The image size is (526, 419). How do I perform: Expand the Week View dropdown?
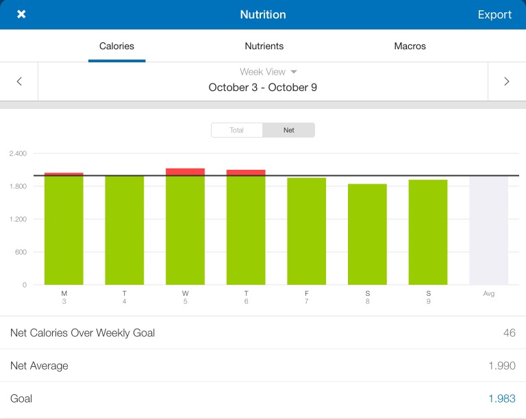pos(268,72)
